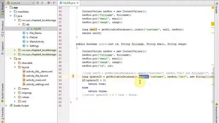The width and height of the screenshot is (219, 123).
Task: Open the Structure side tool window
Action: 2,29
